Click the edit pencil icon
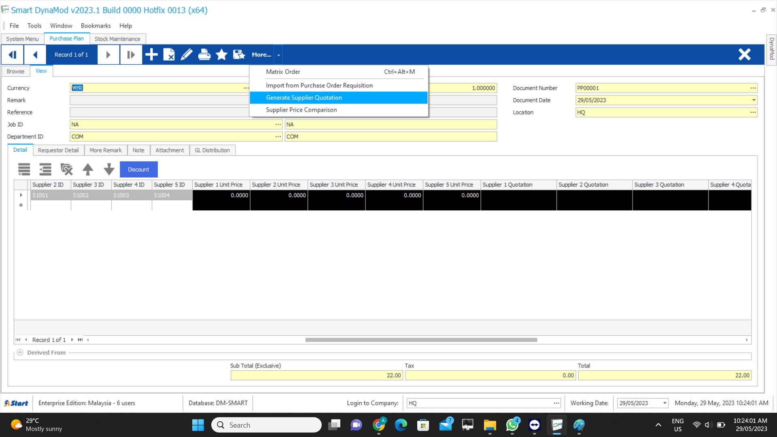This screenshot has width=777, height=437. (186, 55)
